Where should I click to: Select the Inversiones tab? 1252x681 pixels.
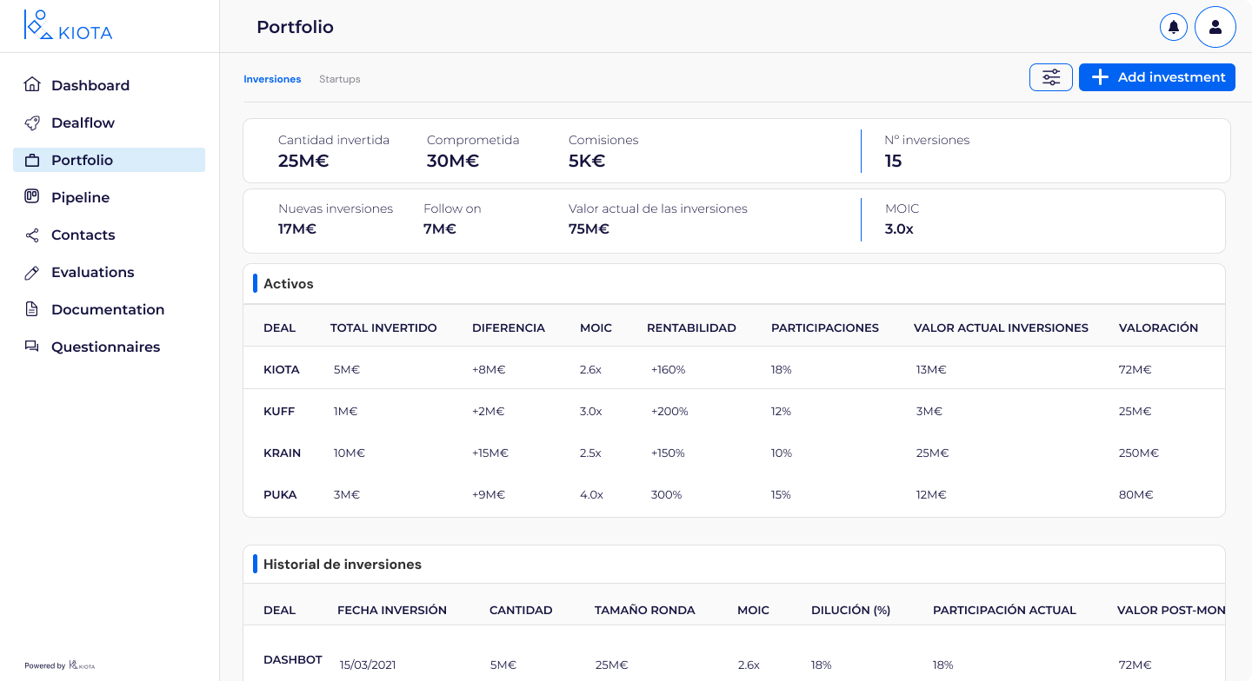[272, 79]
